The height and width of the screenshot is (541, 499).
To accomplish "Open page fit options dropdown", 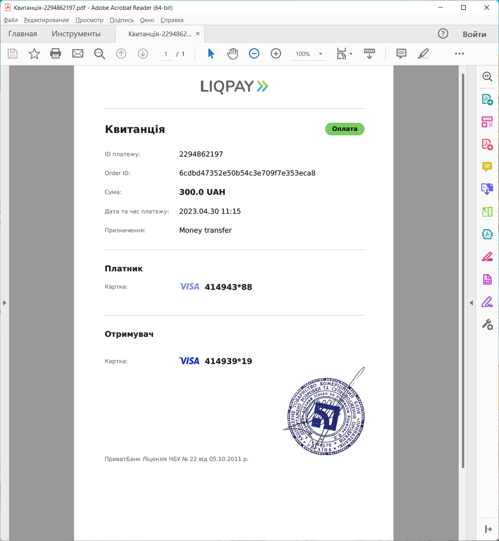I will coord(345,54).
